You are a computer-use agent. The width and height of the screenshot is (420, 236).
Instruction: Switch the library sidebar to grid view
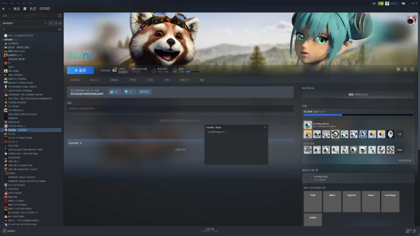tap(59, 16)
